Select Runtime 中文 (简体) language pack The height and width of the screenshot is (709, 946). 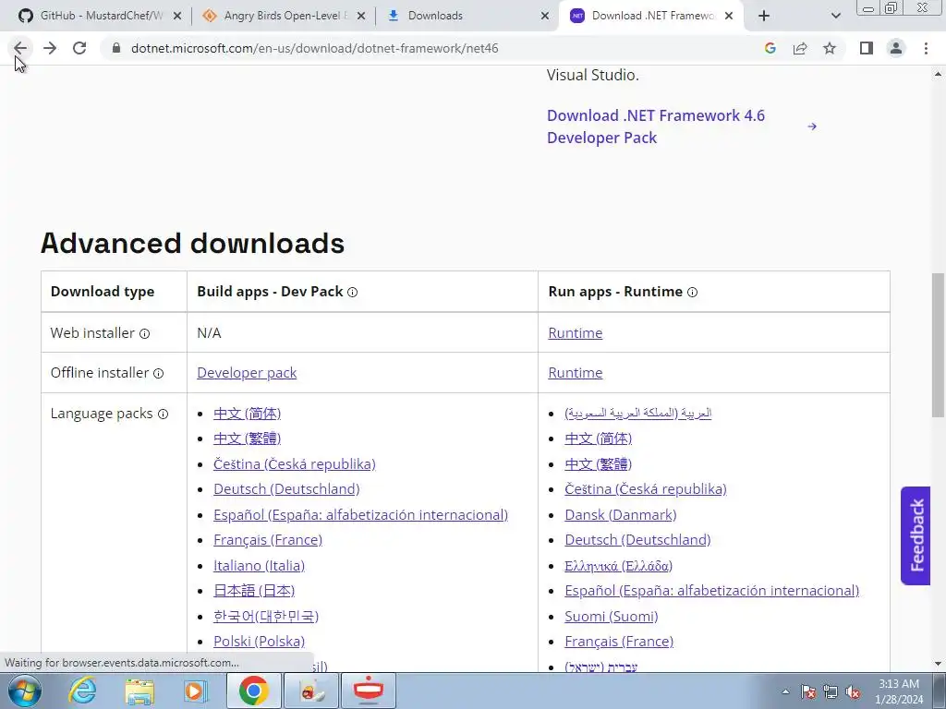coord(599,439)
